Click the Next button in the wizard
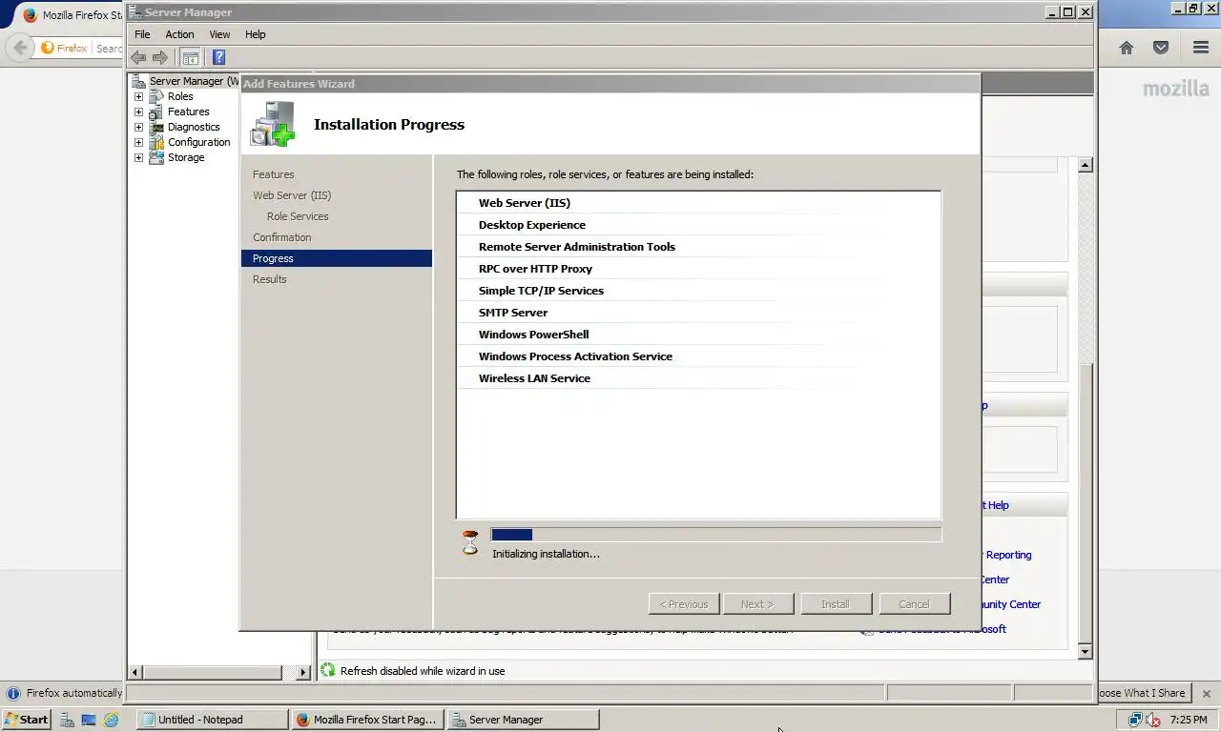 click(x=757, y=604)
